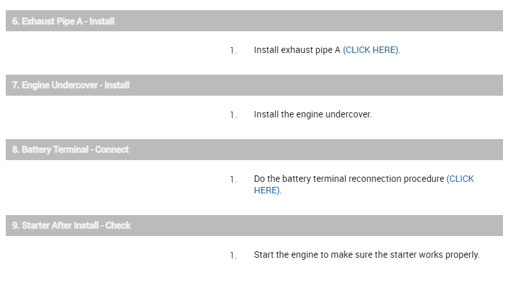The width and height of the screenshot is (519, 282).
Task: Click step number 1 under Exhaust Pipe A
Action: (x=233, y=50)
